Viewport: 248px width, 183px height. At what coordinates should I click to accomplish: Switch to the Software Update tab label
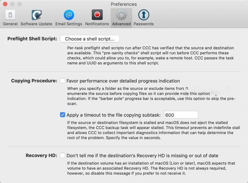click(x=36, y=24)
